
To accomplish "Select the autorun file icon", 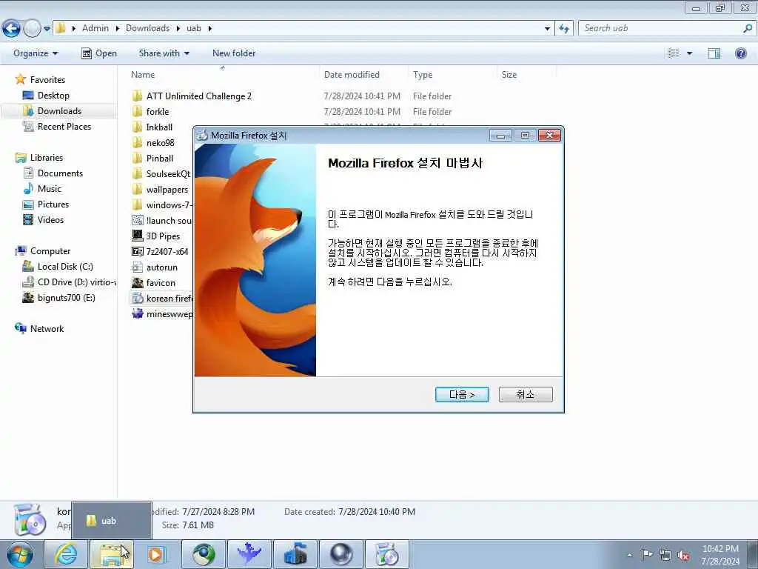I will [x=137, y=267].
